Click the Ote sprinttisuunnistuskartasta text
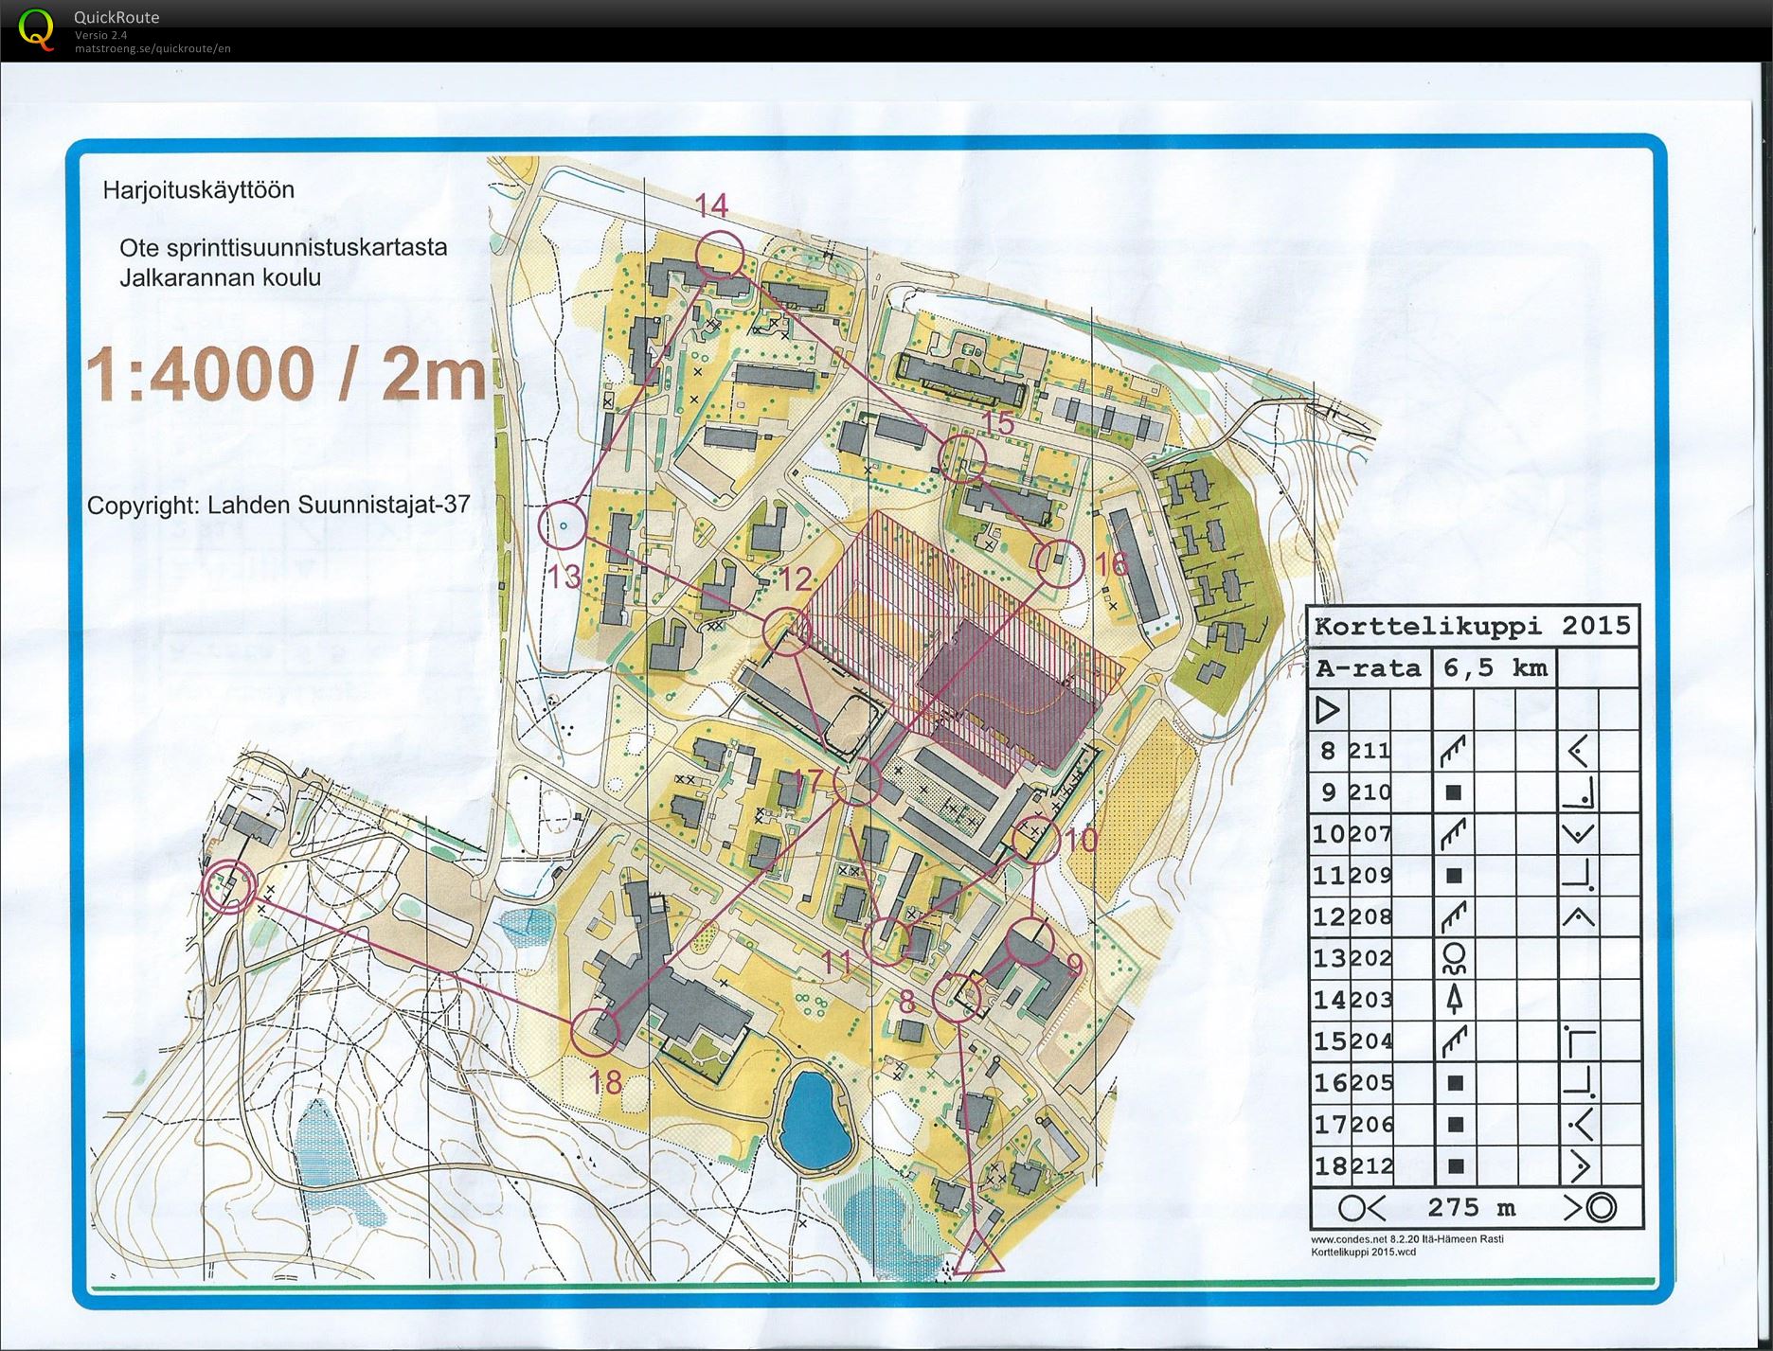 (x=283, y=248)
